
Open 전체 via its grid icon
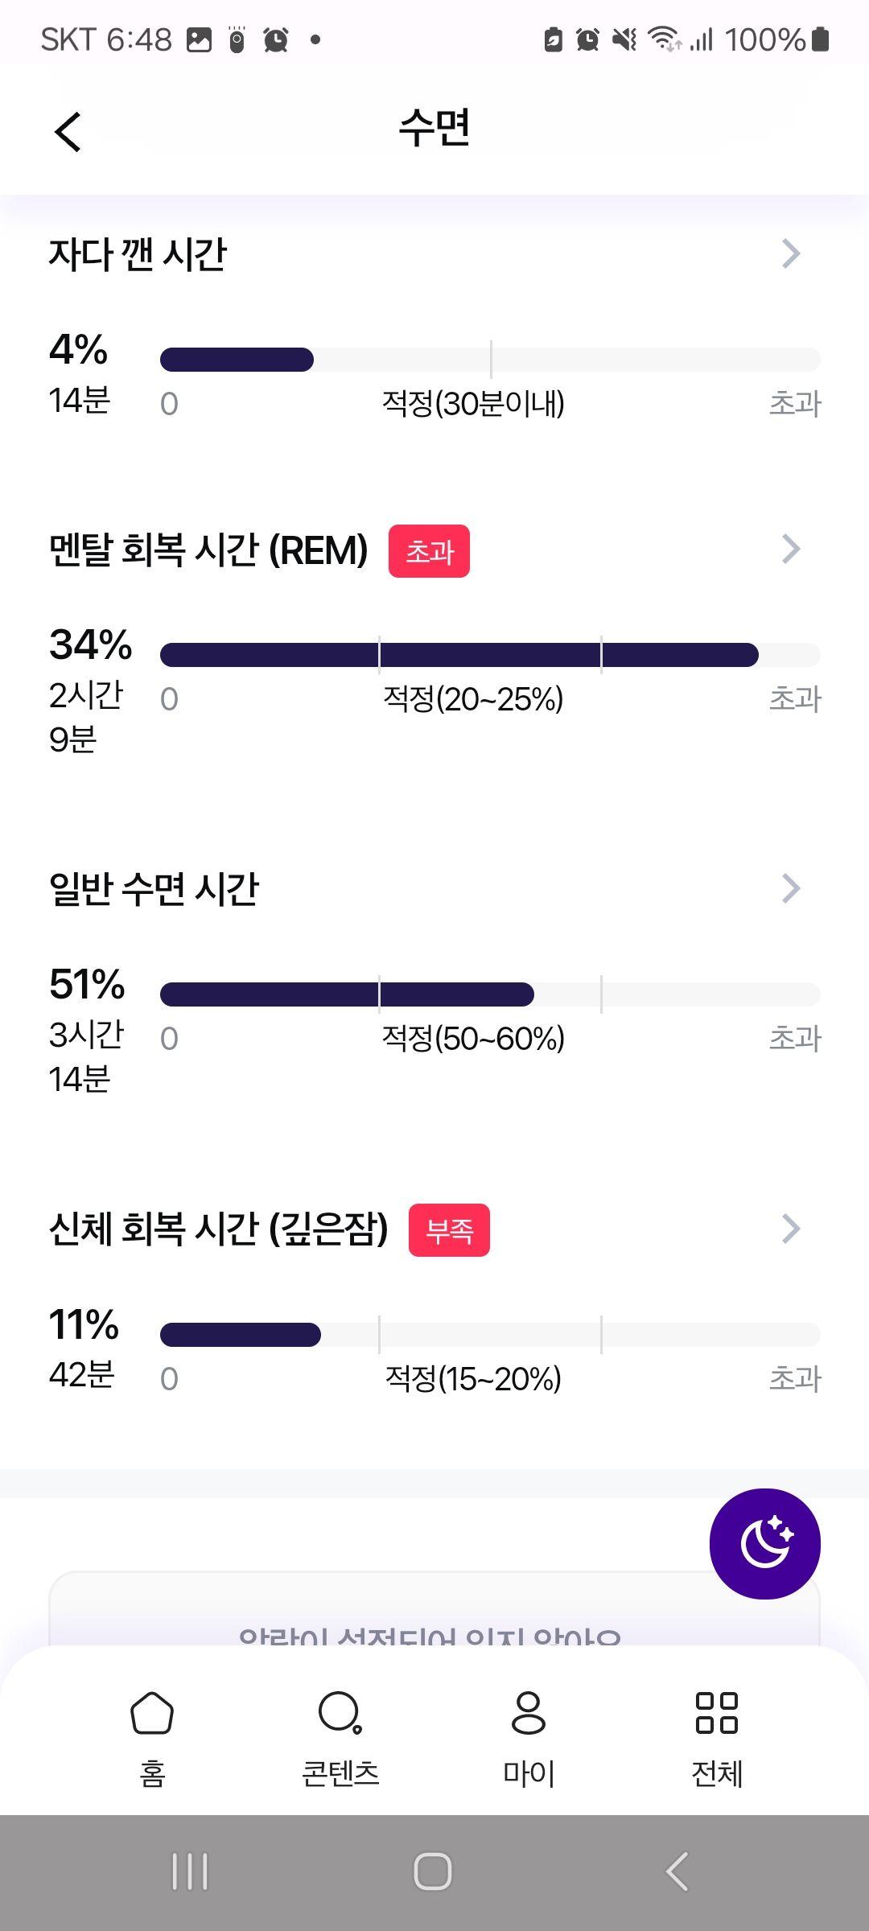tap(716, 1712)
